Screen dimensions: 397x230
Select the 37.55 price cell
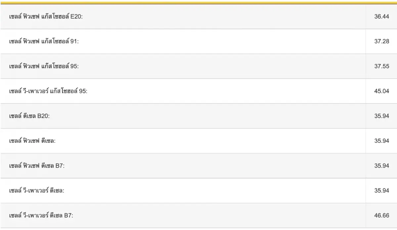pos(381,66)
